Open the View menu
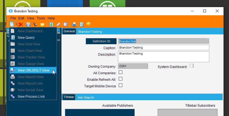This screenshot has height=116, width=229. 30,18
